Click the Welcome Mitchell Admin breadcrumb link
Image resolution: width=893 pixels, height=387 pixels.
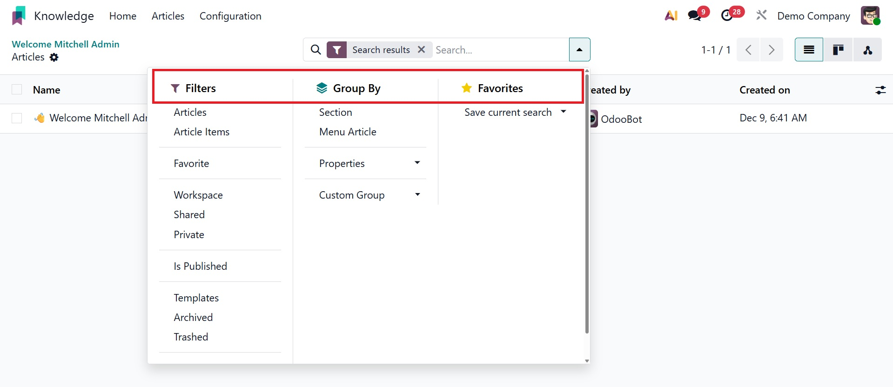[x=66, y=44]
